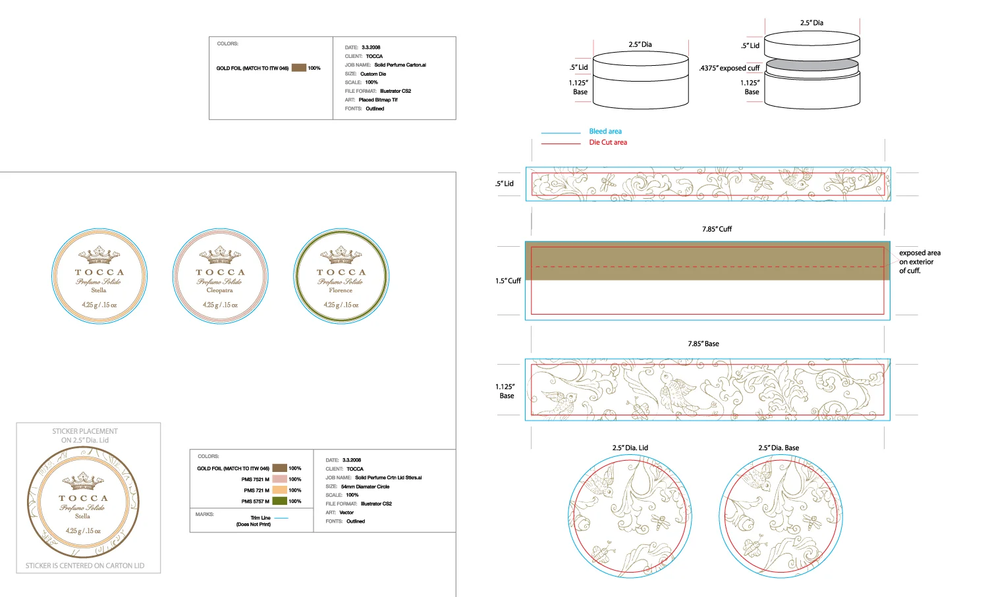Click the "7.85" Cuff" dimension label

717,229
